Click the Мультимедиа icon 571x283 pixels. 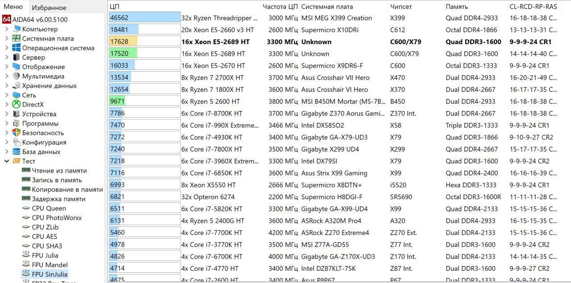pos(17,76)
